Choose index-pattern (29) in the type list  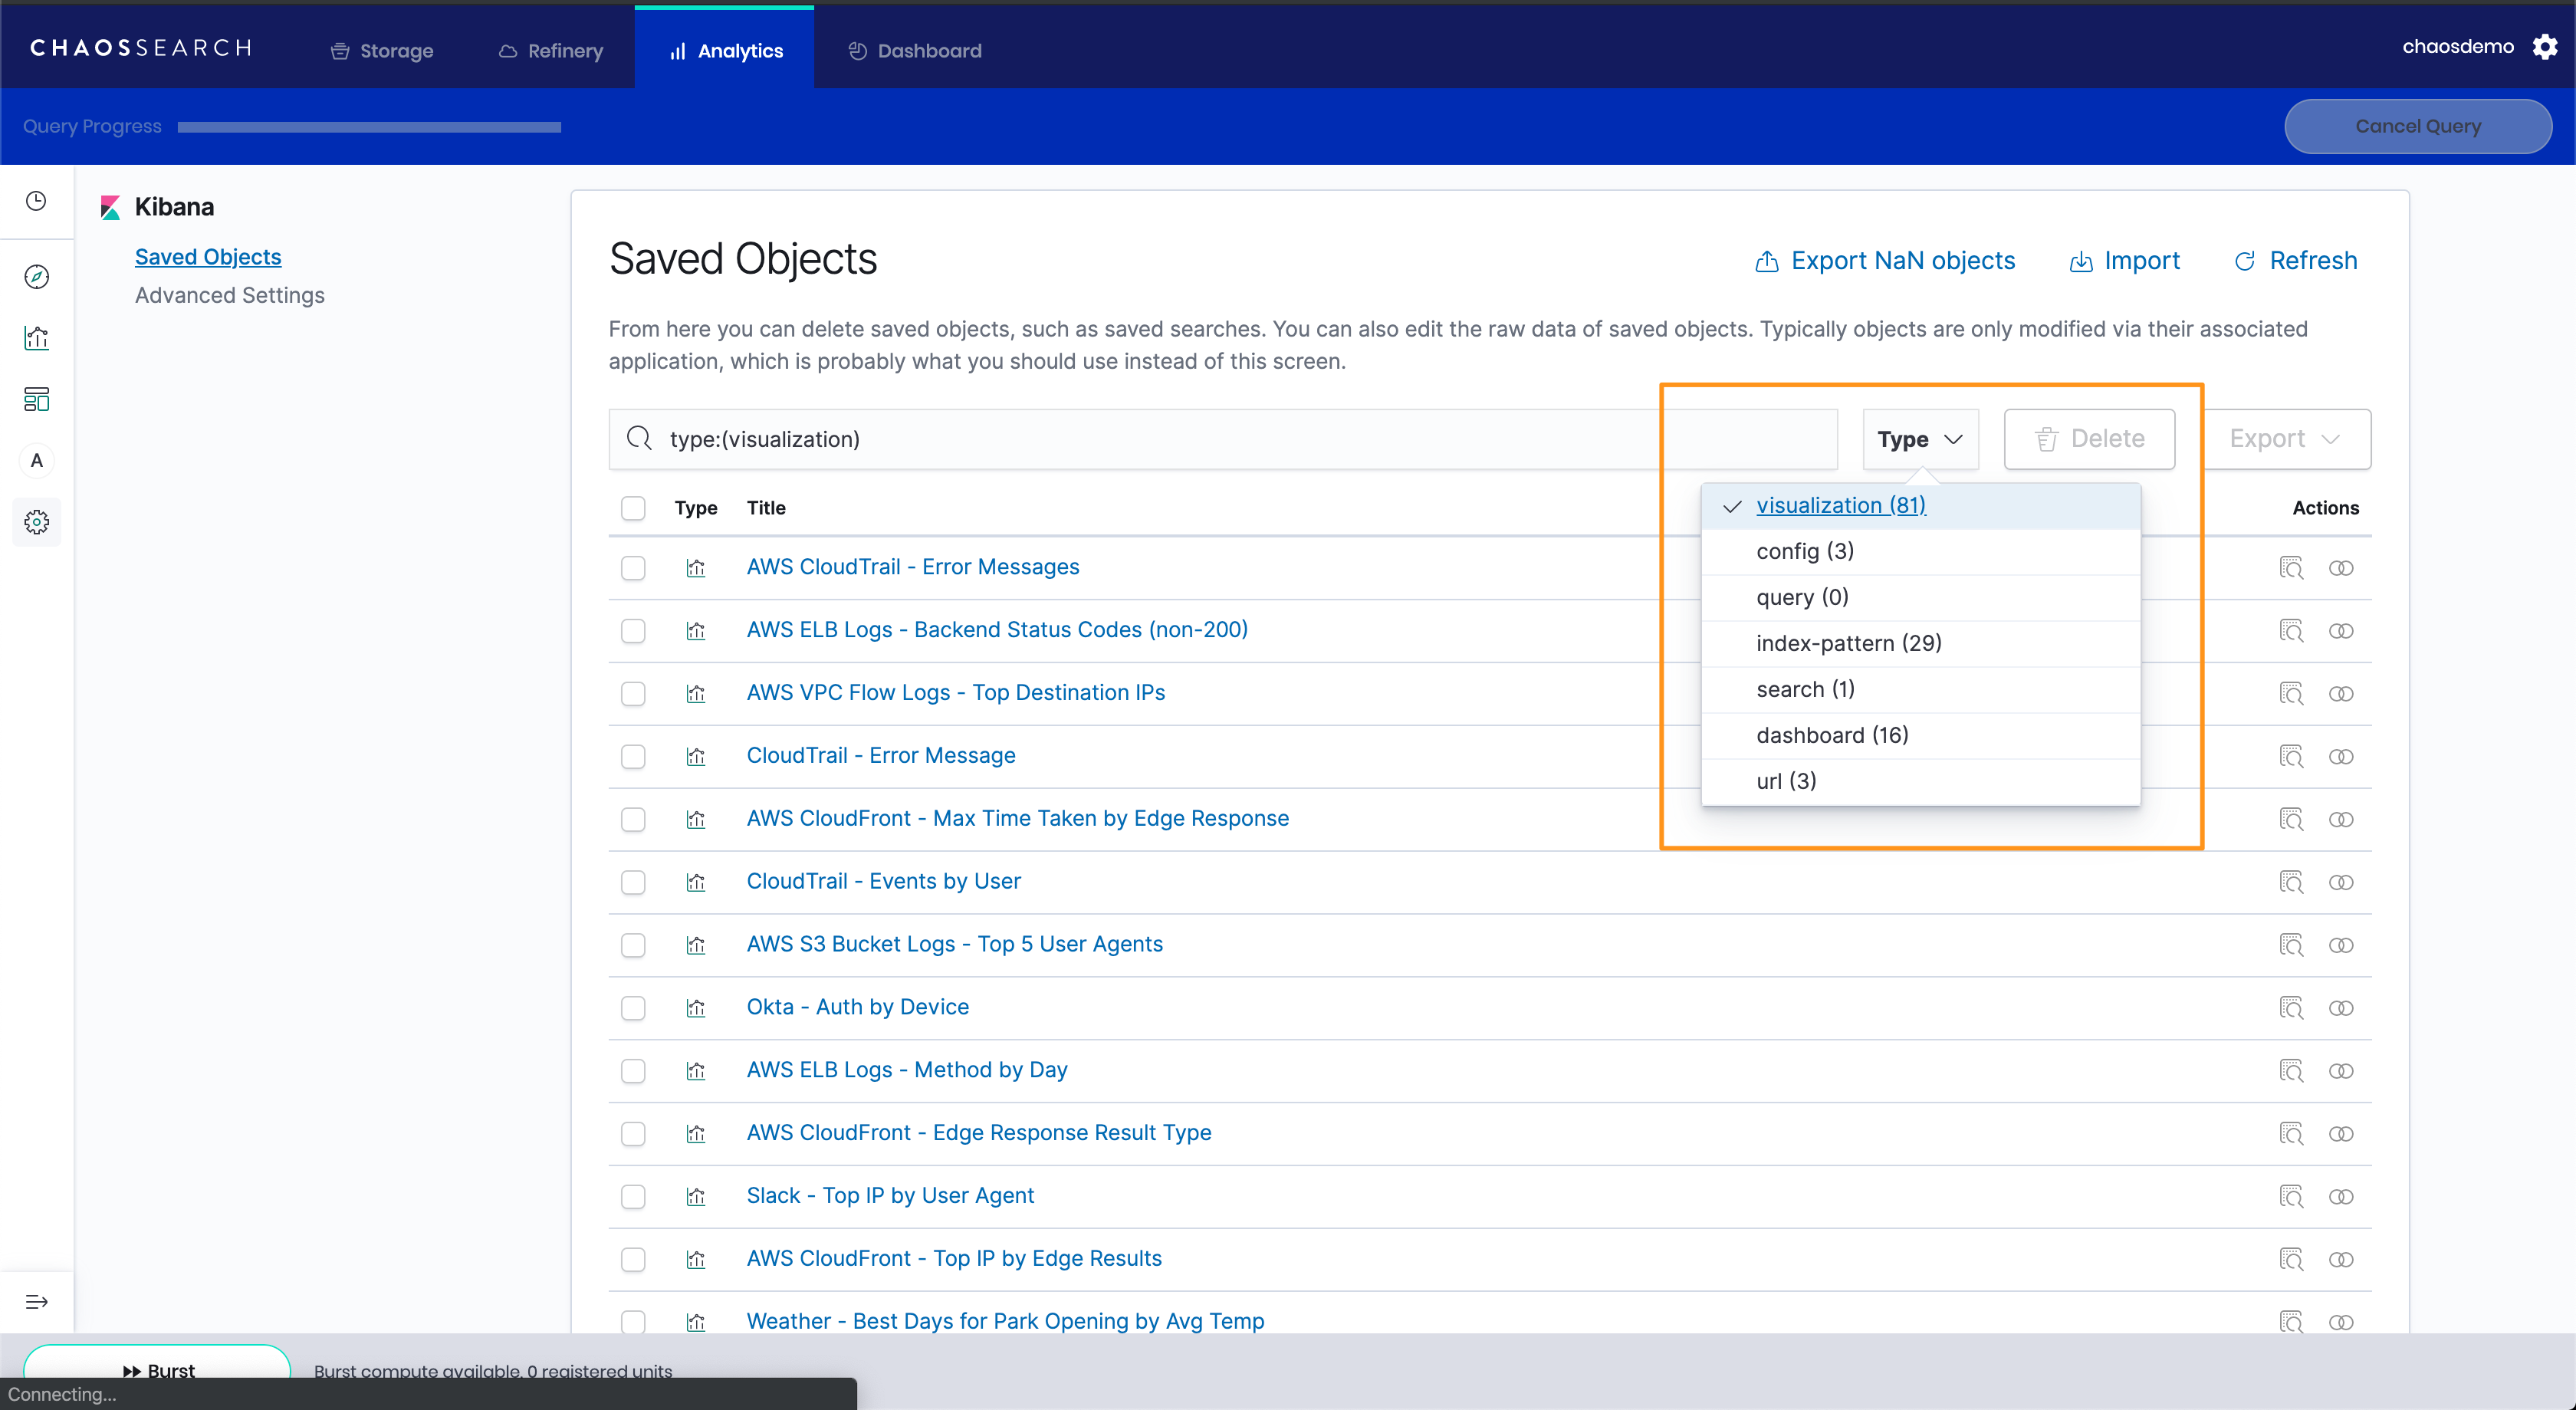click(x=1848, y=643)
